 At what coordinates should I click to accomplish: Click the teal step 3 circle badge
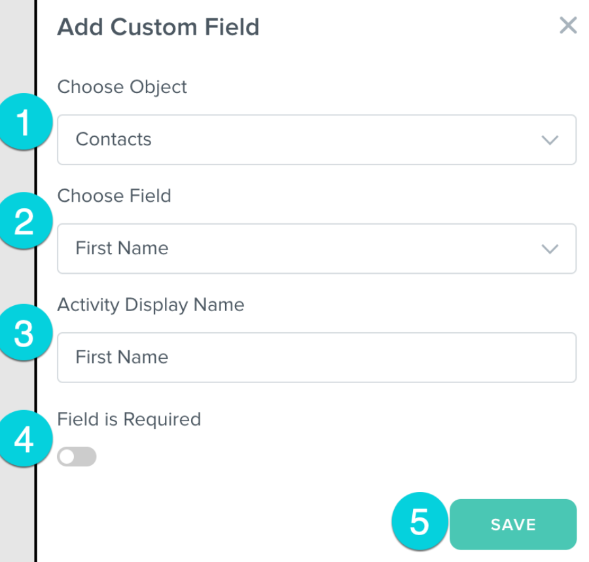coord(24,333)
